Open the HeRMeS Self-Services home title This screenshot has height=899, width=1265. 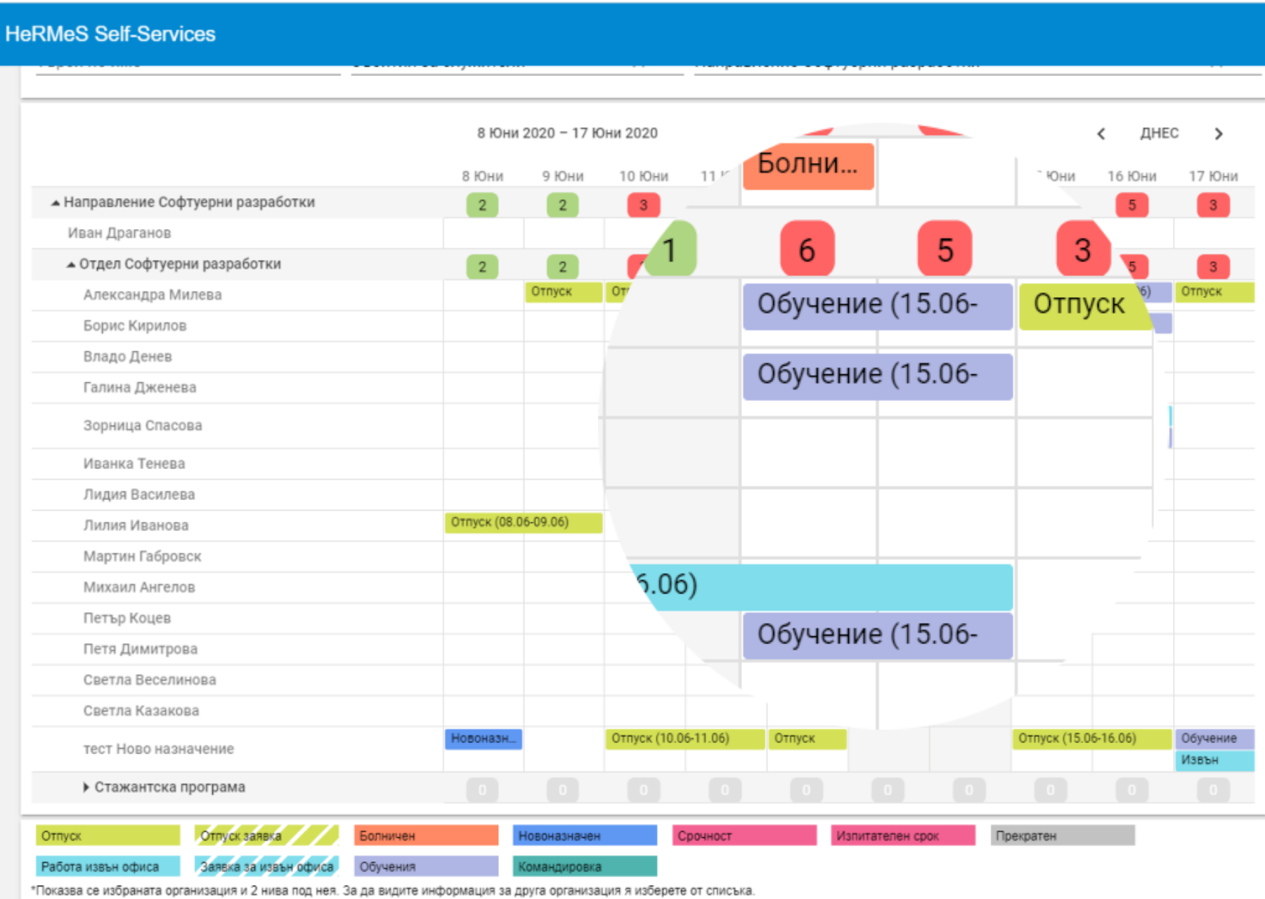pos(110,34)
